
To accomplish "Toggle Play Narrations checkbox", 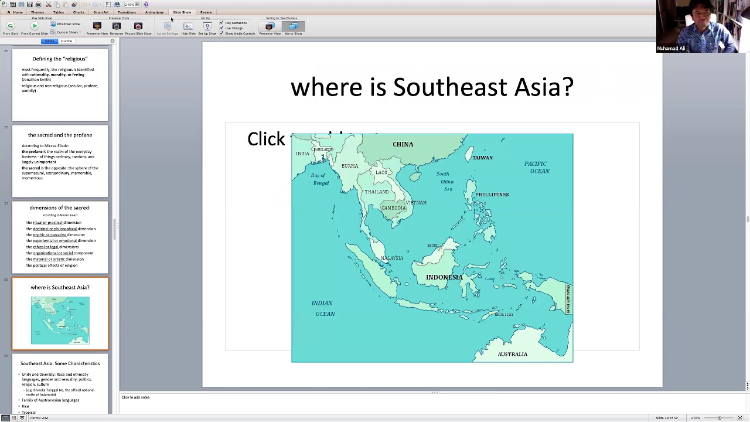I will [x=221, y=23].
